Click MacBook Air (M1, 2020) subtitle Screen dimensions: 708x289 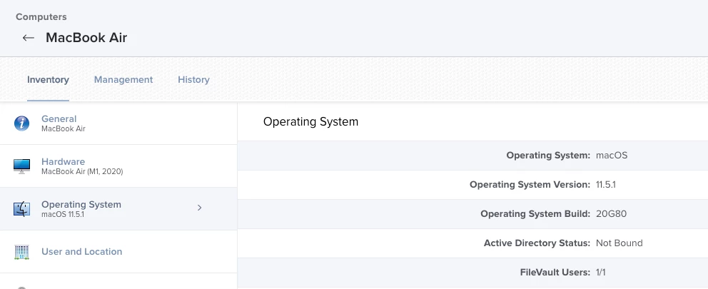(x=82, y=171)
